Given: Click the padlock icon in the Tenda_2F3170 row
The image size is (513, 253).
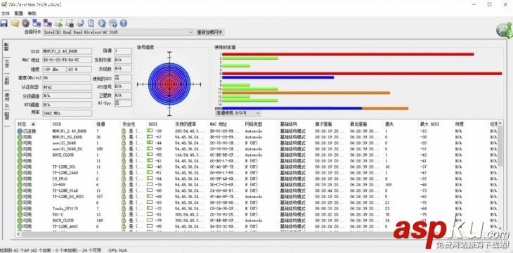Looking at the screenshot, I should click(x=124, y=209).
